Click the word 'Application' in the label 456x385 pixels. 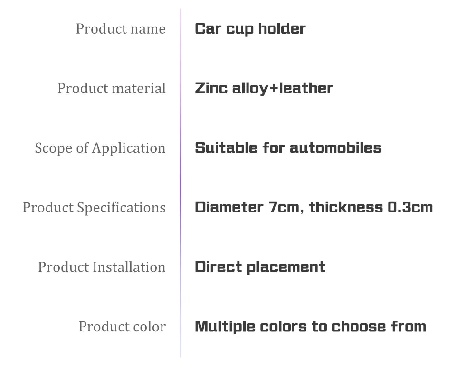[129, 148]
